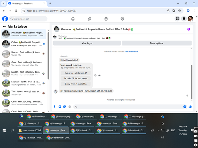The height and width of the screenshot is (148, 198).
Task: Switch to (7) Messenger taskbar window
Action: (135, 116)
